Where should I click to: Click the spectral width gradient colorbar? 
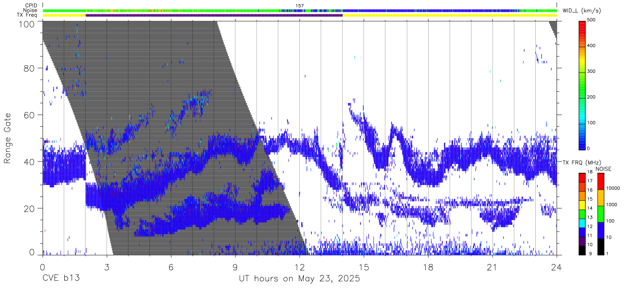click(x=583, y=85)
